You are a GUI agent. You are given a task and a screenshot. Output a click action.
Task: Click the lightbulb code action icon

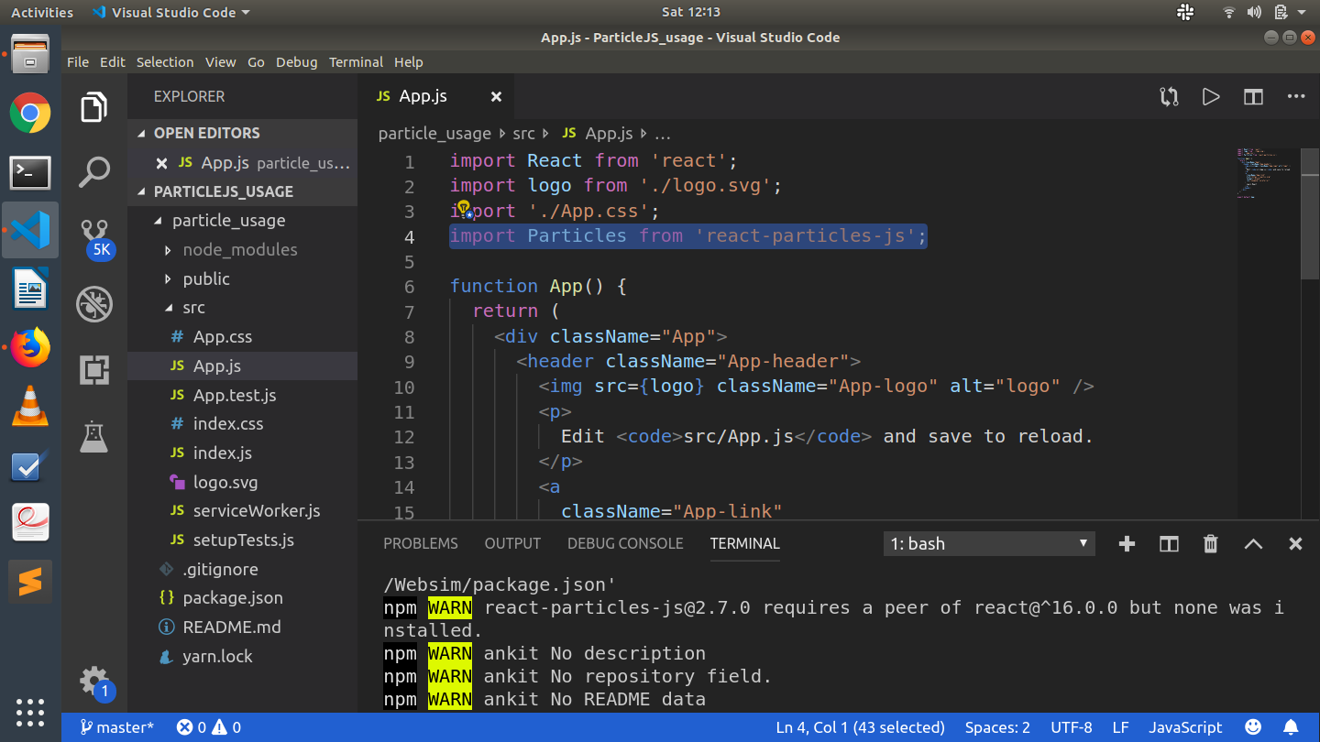click(x=464, y=210)
